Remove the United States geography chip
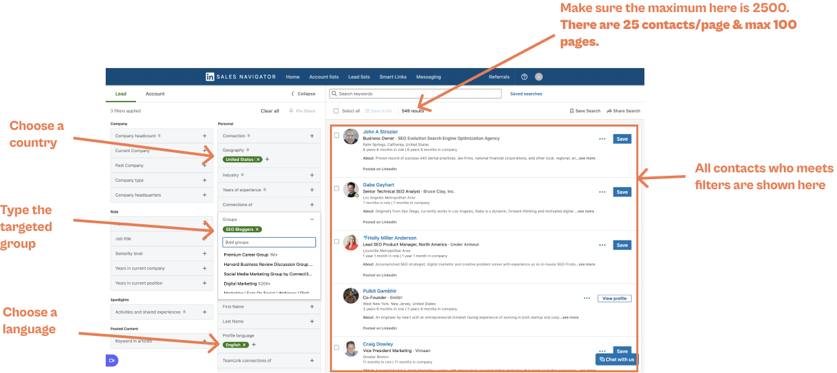This screenshot has height=373, width=837. pyautogui.click(x=259, y=160)
